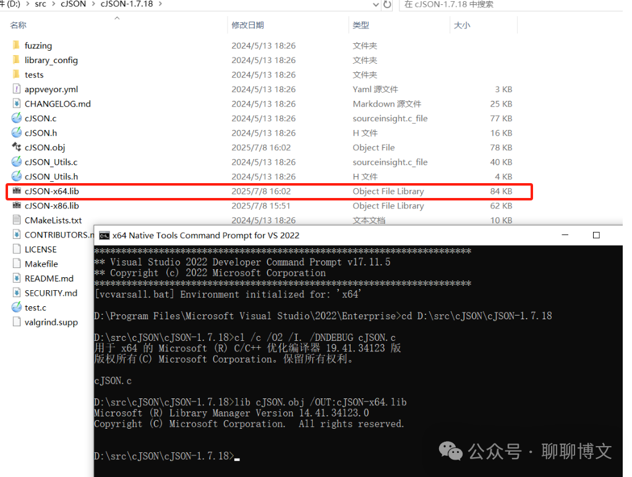Click the Makefile file icon
Image resolution: width=632 pixels, height=477 pixels.
(x=17, y=264)
